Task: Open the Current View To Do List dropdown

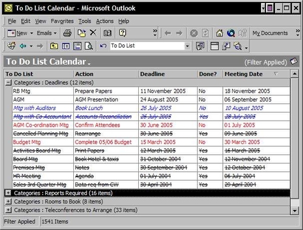Action: click(x=187, y=46)
